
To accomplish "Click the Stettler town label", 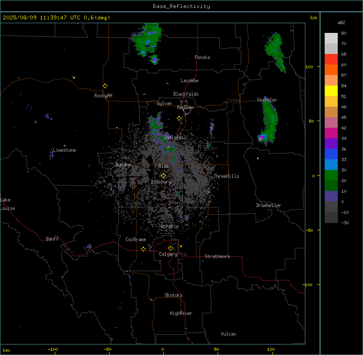I will pyautogui.click(x=267, y=100).
